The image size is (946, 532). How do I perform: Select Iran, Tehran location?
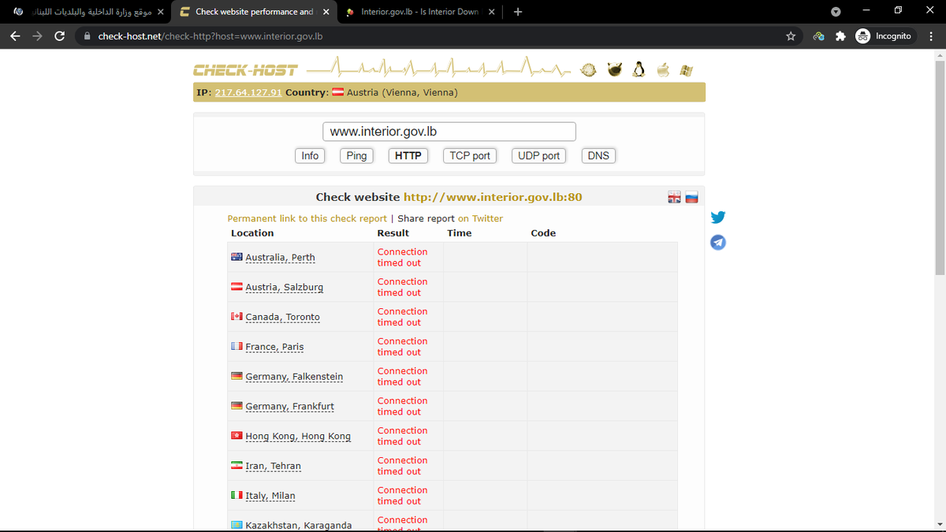coord(273,467)
